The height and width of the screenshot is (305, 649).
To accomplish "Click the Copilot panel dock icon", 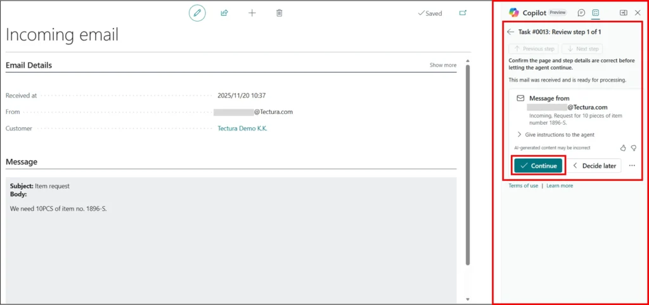I will tap(623, 13).
